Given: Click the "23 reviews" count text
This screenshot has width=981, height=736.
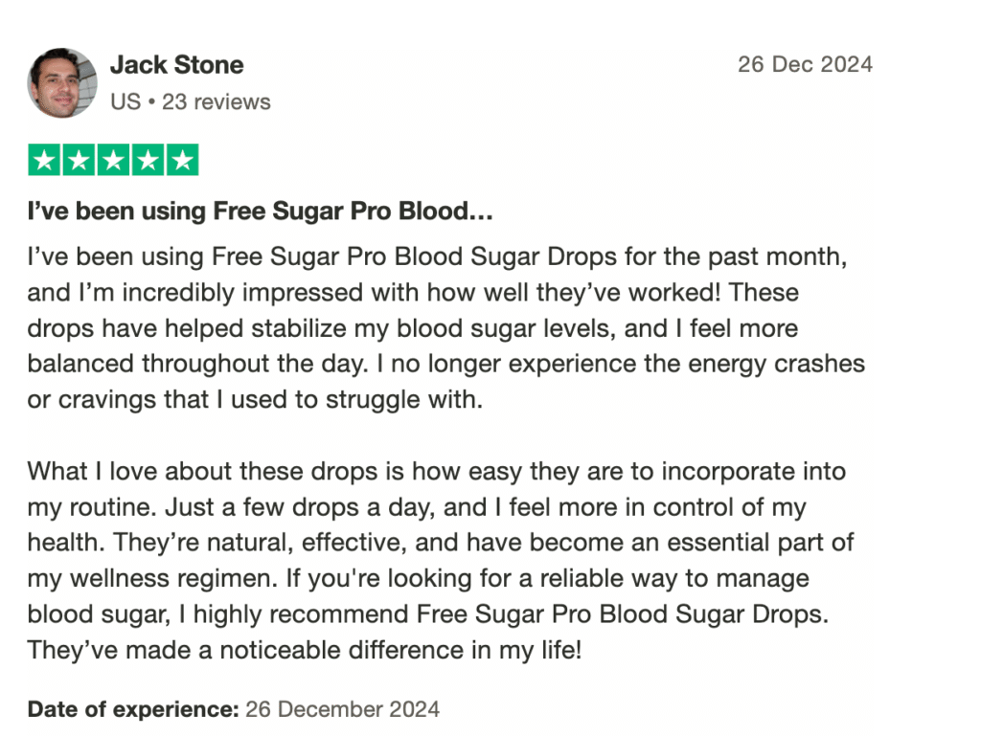Looking at the screenshot, I should [x=217, y=101].
